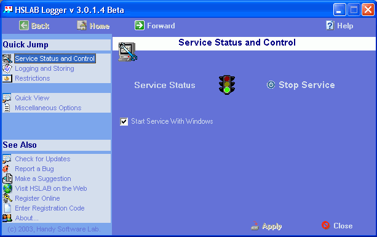Click the Service Status and Control sidebar icon
The image size is (377, 237).
click(7, 58)
